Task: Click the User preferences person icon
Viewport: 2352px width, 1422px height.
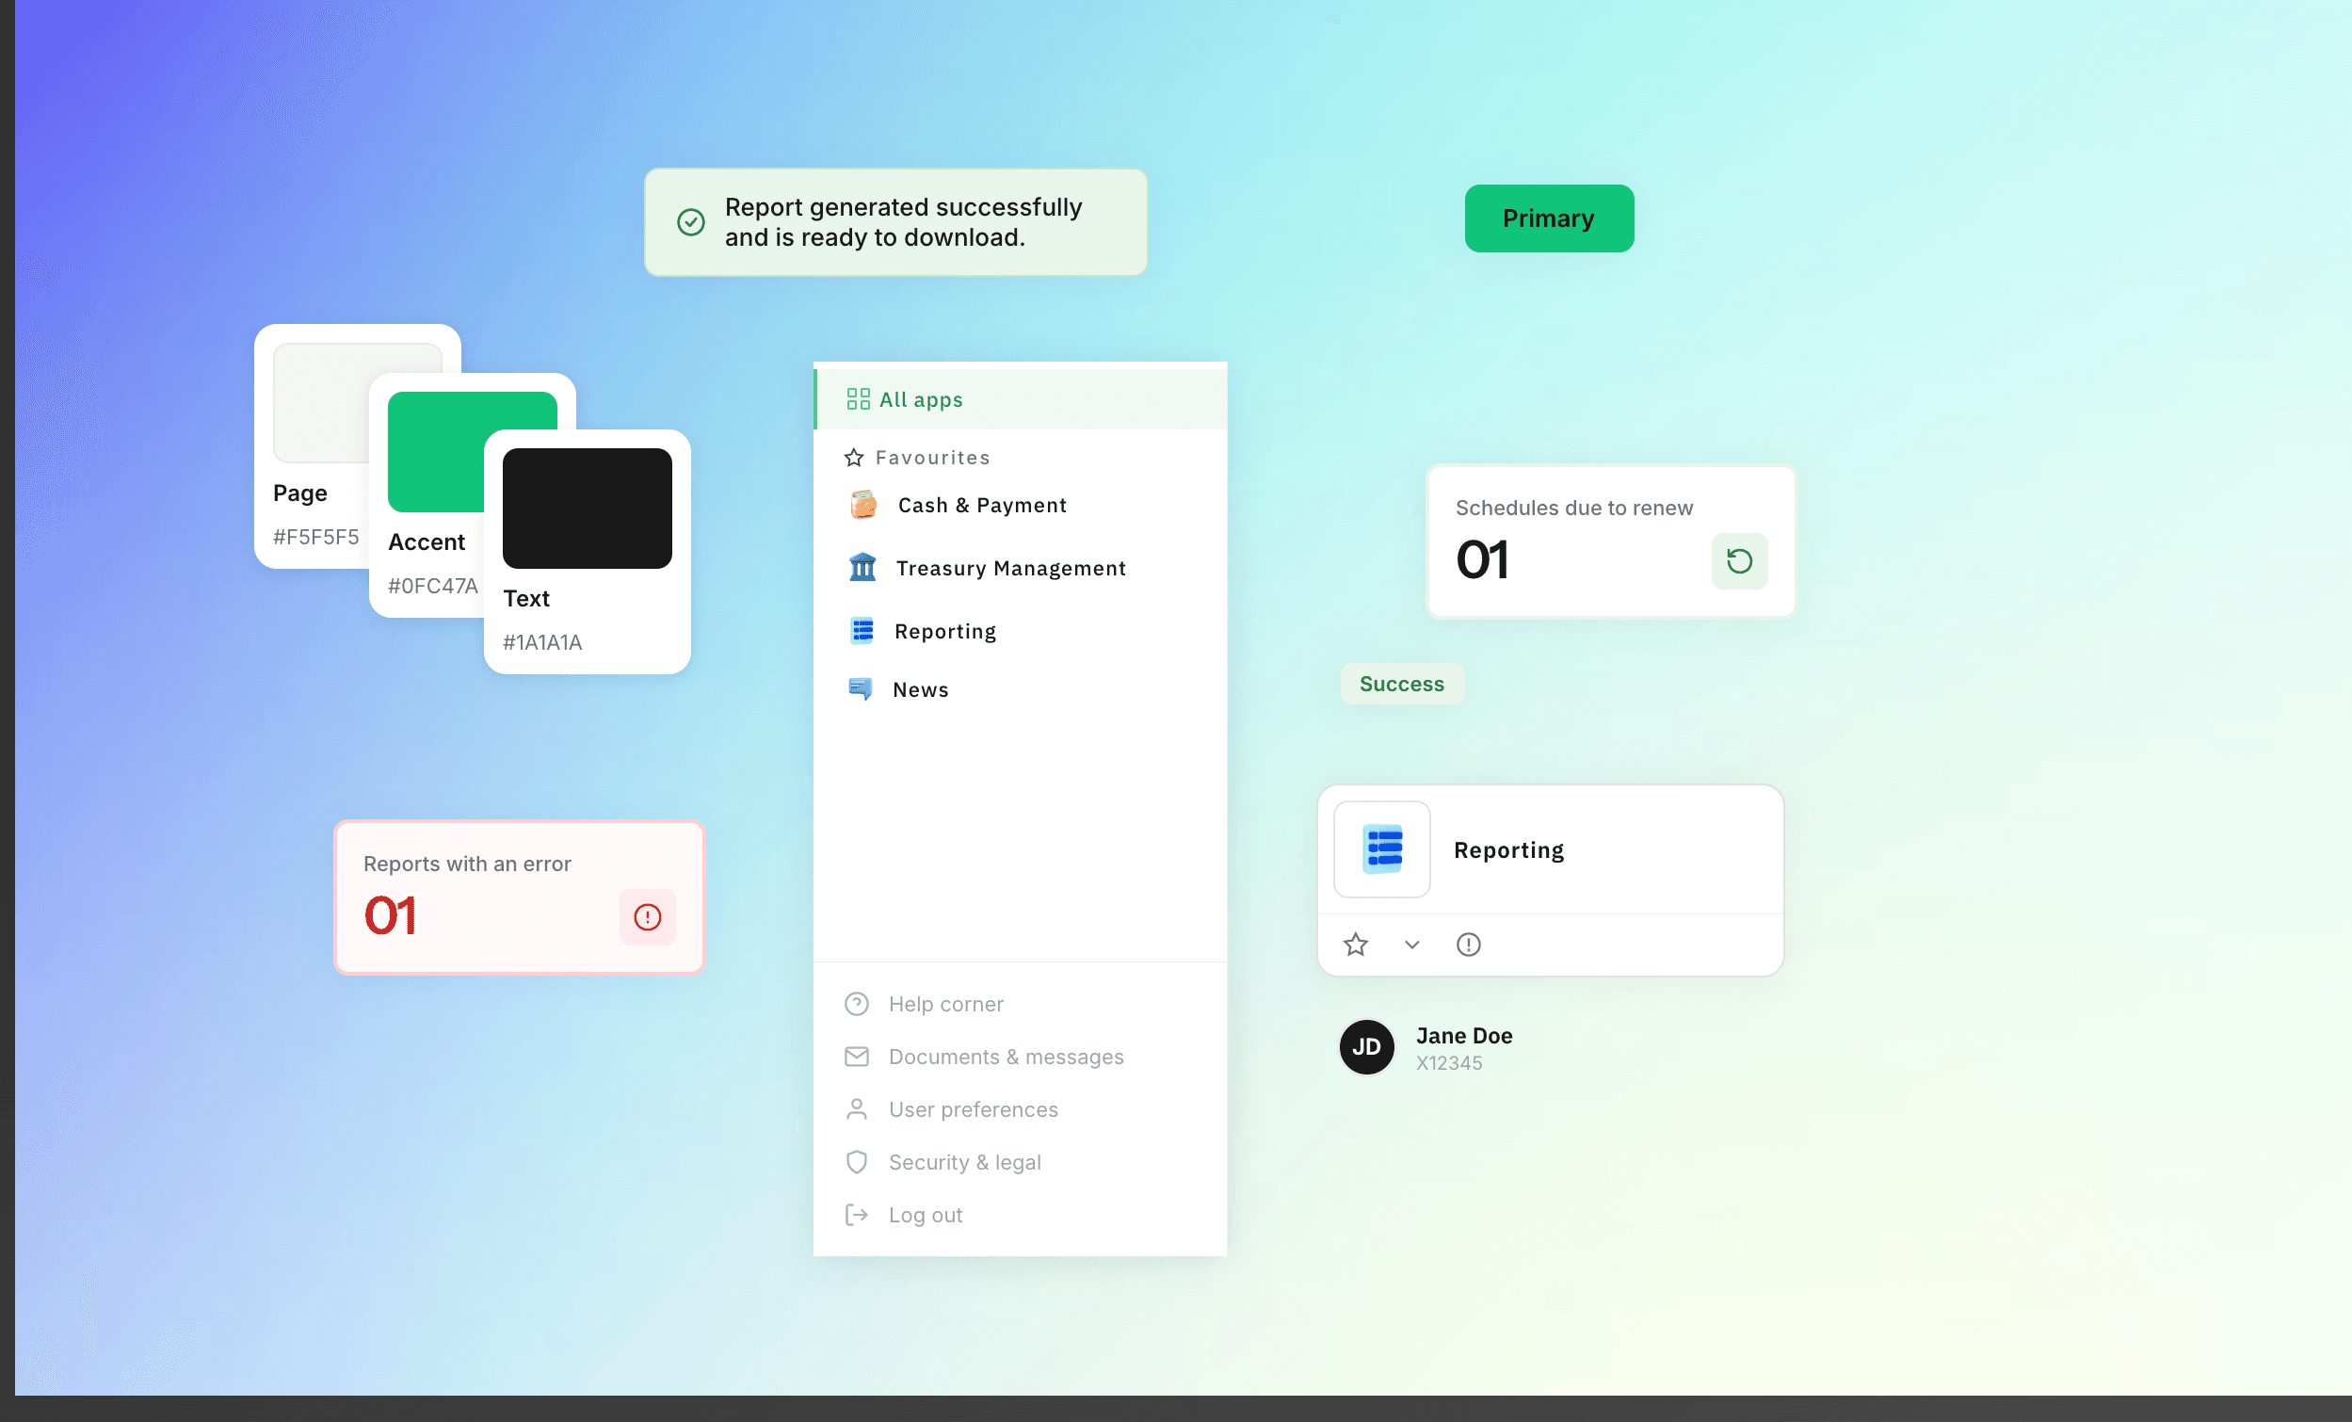Action: (x=856, y=1108)
